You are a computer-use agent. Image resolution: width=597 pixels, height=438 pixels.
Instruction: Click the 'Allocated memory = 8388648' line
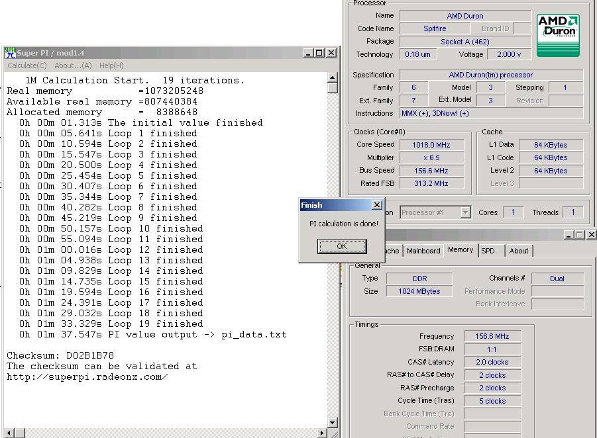pyautogui.click(x=102, y=112)
